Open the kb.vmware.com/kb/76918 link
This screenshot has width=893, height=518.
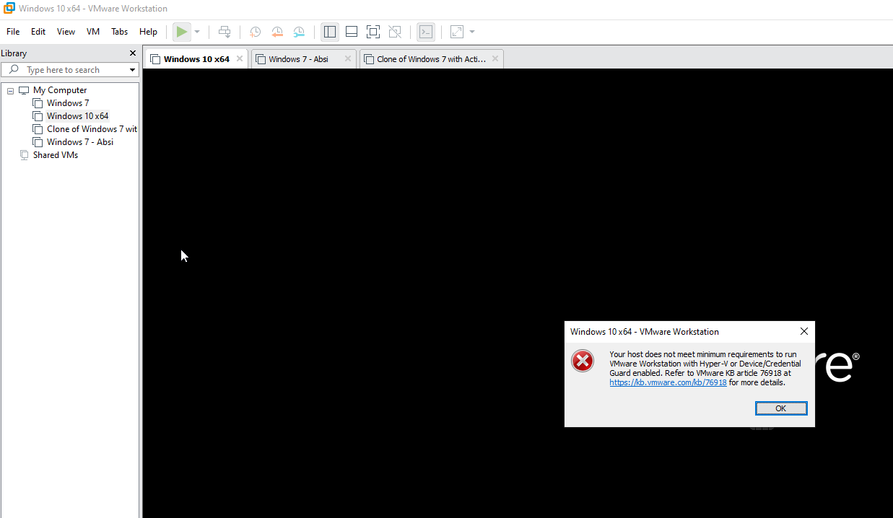668,382
